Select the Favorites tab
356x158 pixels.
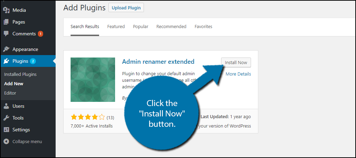tap(203, 26)
